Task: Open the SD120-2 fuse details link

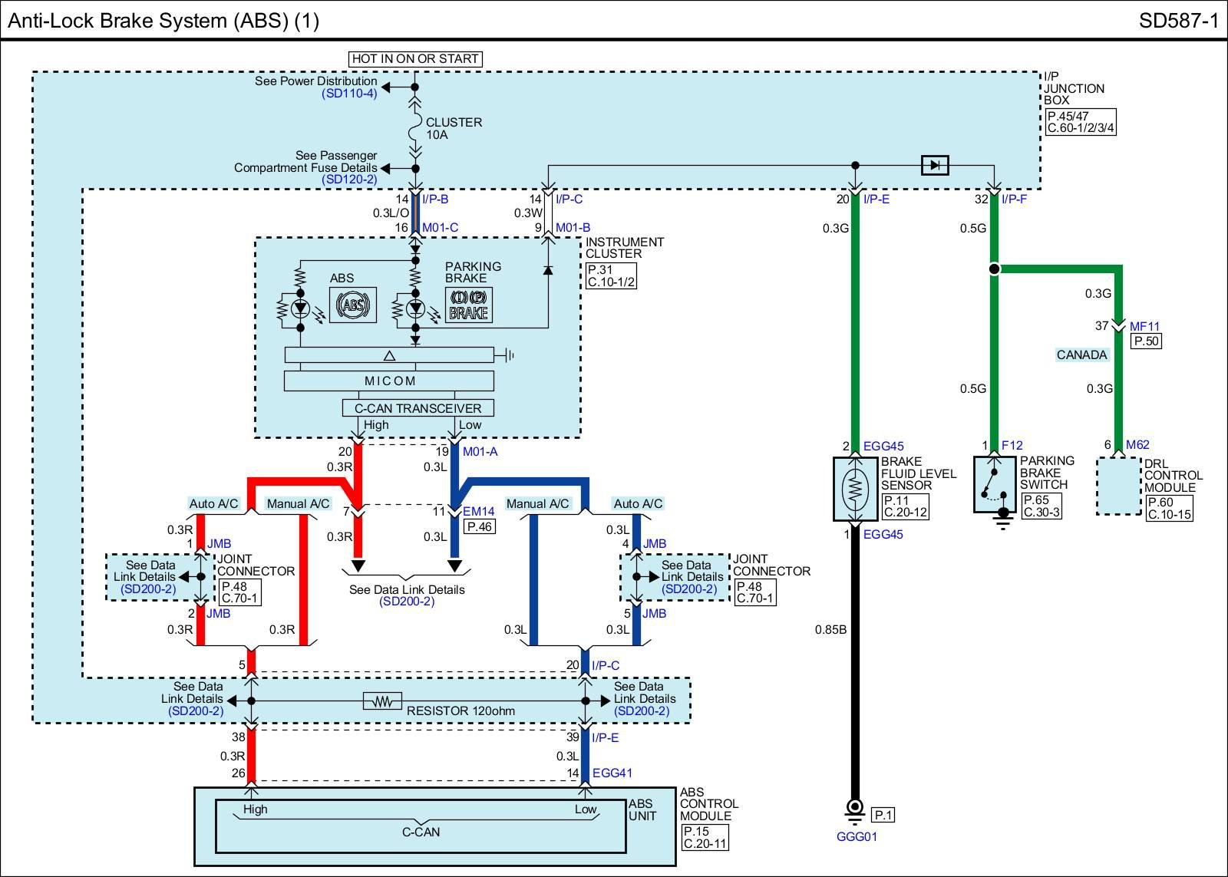Action: 349,180
